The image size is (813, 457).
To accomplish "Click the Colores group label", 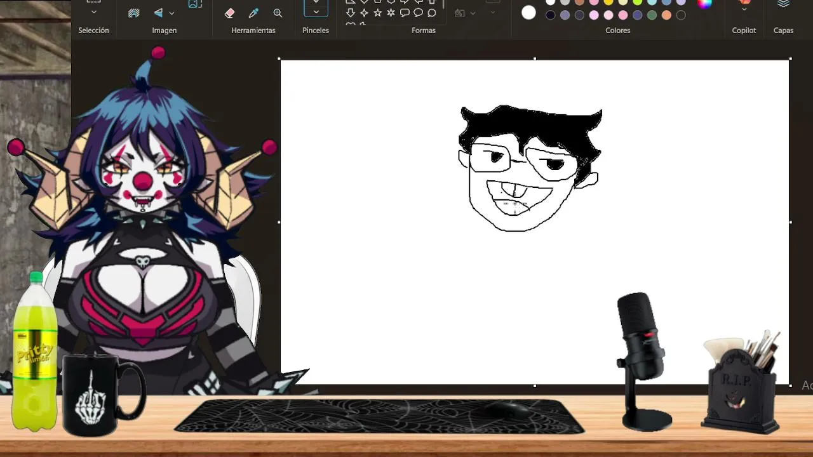I will click(618, 30).
